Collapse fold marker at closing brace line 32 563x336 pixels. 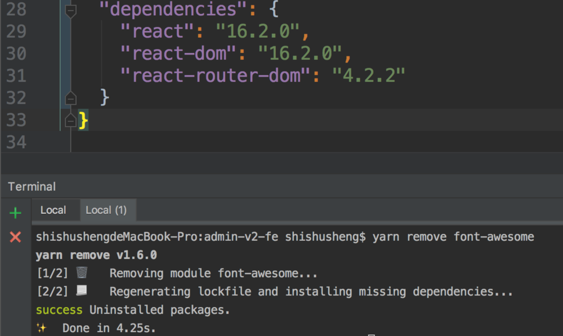tap(71, 97)
